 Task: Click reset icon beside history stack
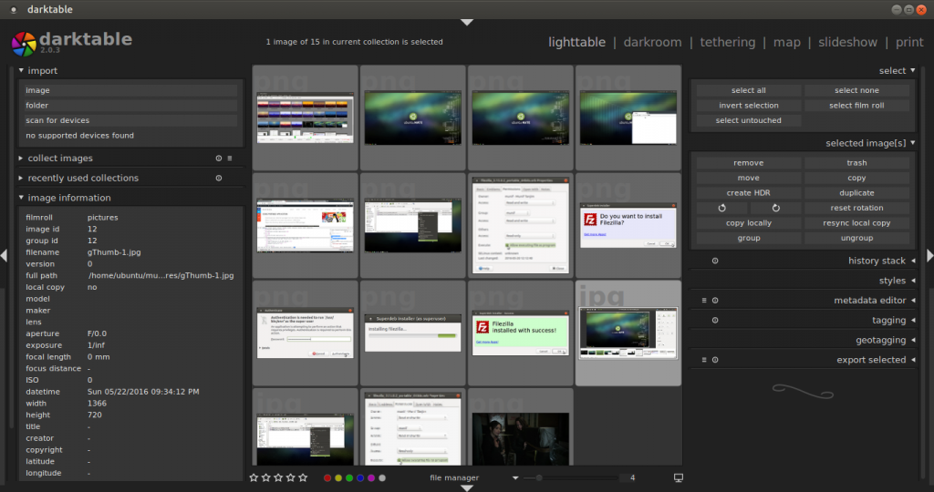714,261
